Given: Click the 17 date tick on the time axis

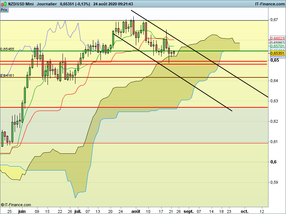Looking at the screenshot, I should 161,212.
